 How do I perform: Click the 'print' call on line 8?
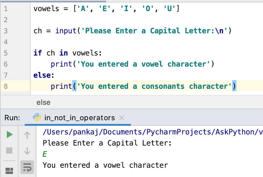[61, 86]
